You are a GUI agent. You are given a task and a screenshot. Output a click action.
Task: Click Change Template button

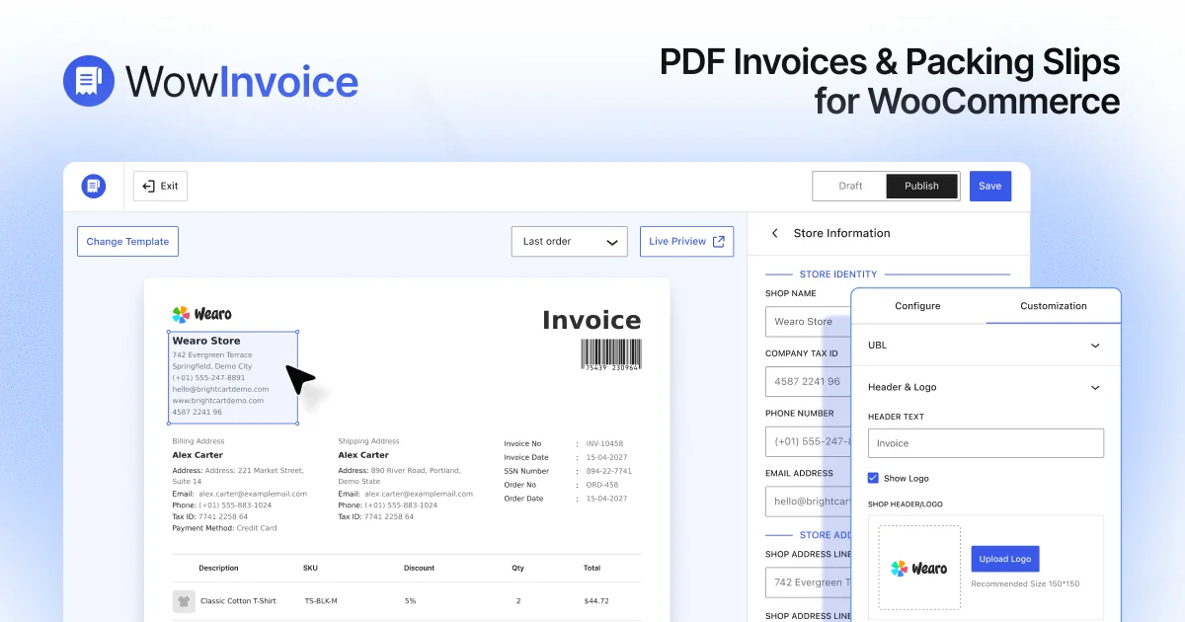pyautogui.click(x=127, y=241)
